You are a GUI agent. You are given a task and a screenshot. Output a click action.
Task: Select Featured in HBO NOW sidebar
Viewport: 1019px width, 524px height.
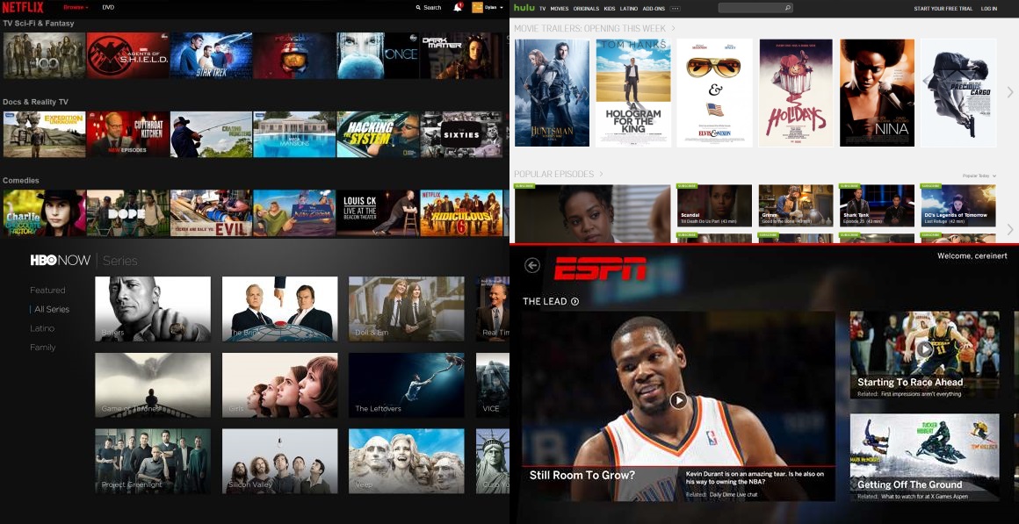pos(47,291)
